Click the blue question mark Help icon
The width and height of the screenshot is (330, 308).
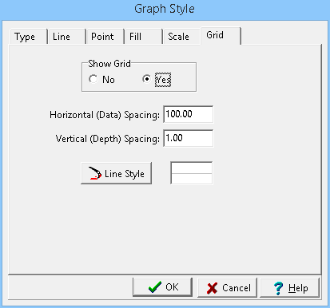[278, 288]
